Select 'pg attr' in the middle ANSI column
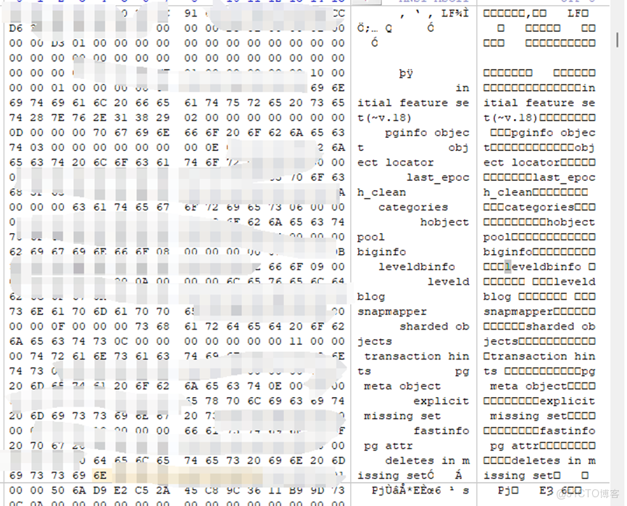 389,446
